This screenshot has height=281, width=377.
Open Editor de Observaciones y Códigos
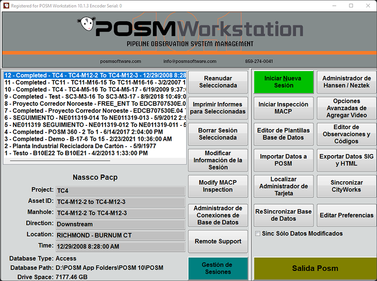tap(346, 134)
